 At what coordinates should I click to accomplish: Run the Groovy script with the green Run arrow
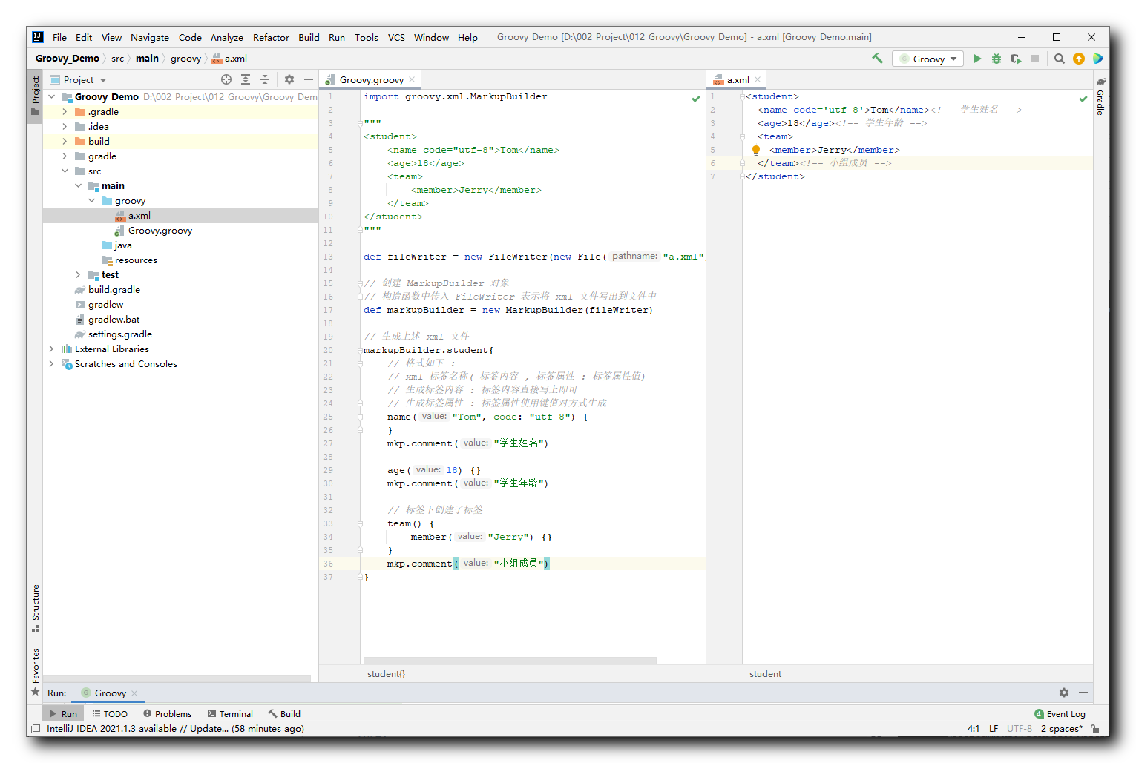tap(978, 59)
